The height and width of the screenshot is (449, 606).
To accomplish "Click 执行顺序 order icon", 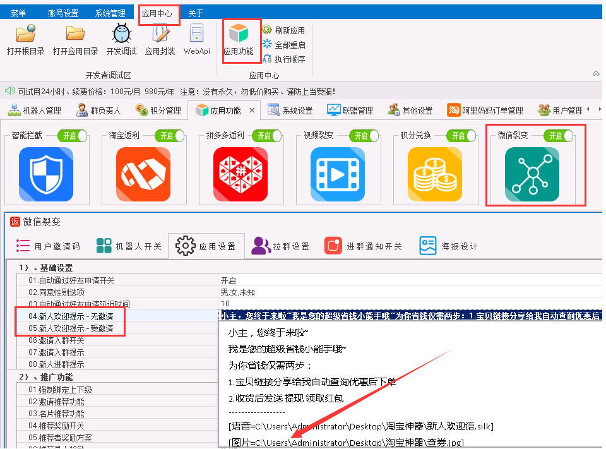I will (x=267, y=59).
